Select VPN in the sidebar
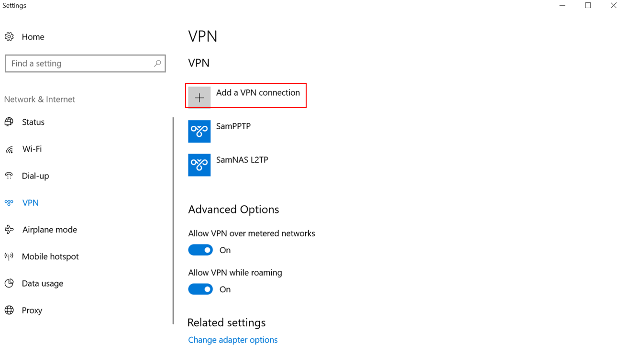The image size is (619, 345). [x=31, y=203]
